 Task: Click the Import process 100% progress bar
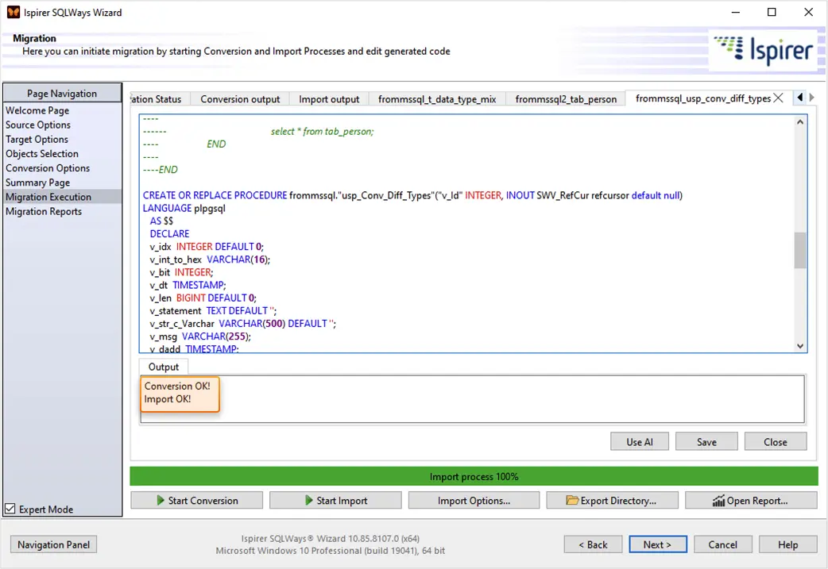(474, 477)
